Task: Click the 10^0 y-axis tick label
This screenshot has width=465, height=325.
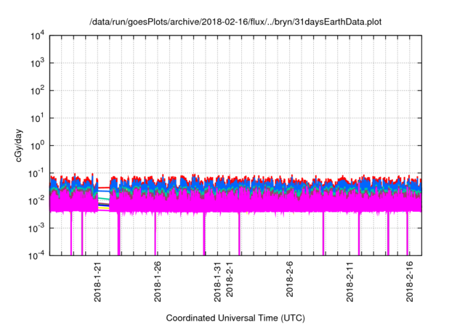Action: pyautogui.click(x=38, y=146)
